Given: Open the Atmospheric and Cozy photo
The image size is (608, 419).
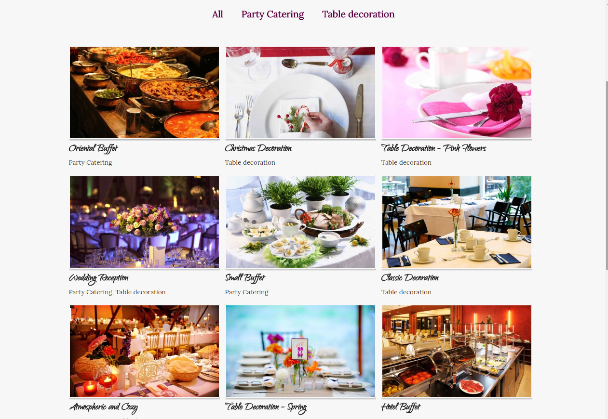Looking at the screenshot, I should [144, 351].
